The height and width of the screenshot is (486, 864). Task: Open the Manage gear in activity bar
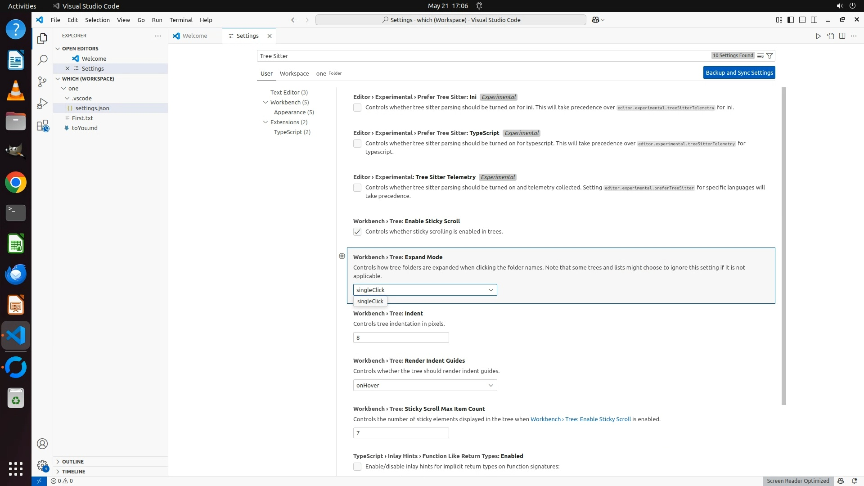tap(42, 465)
